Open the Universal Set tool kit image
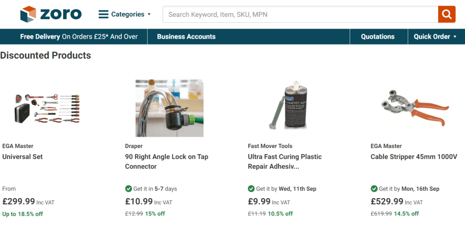Screen dimensions: 465x250 (x=47, y=108)
